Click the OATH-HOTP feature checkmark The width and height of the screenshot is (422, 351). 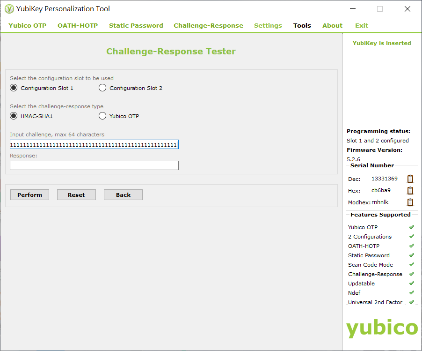(x=412, y=246)
